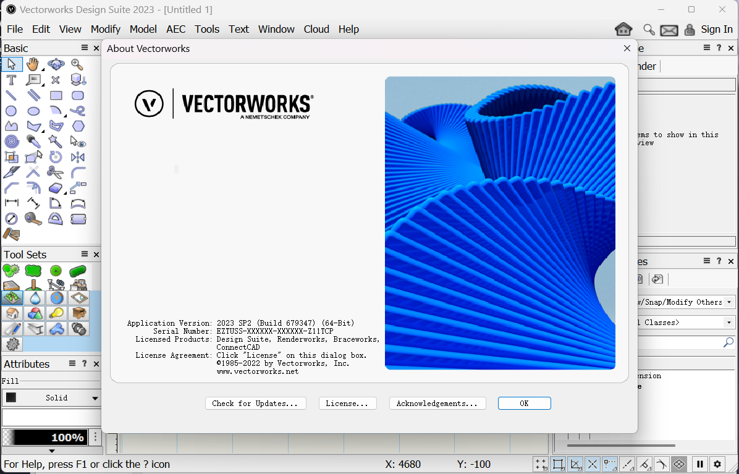The height and width of the screenshot is (474, 739).
Task: Select the Spiral tool
Action: (x=11, y=141)
